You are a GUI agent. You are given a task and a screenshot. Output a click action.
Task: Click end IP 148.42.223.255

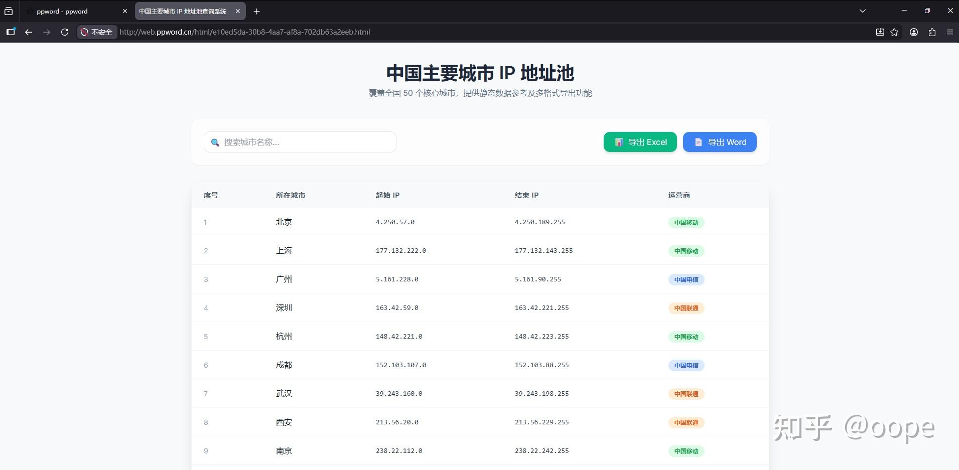tap(542, 336)
